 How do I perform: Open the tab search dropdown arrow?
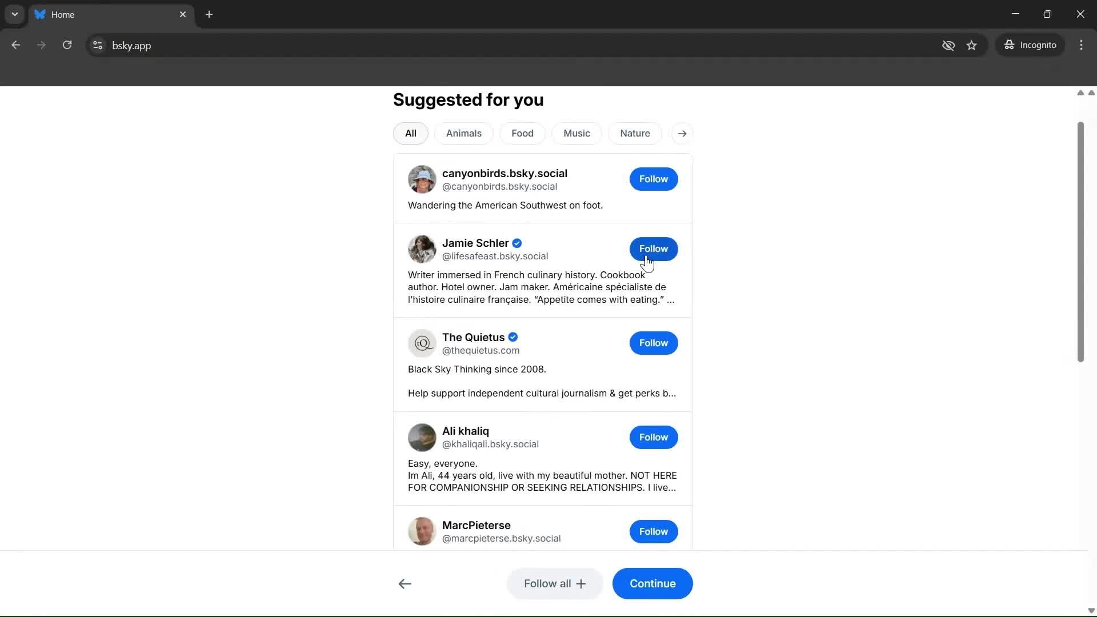point(14,15)
